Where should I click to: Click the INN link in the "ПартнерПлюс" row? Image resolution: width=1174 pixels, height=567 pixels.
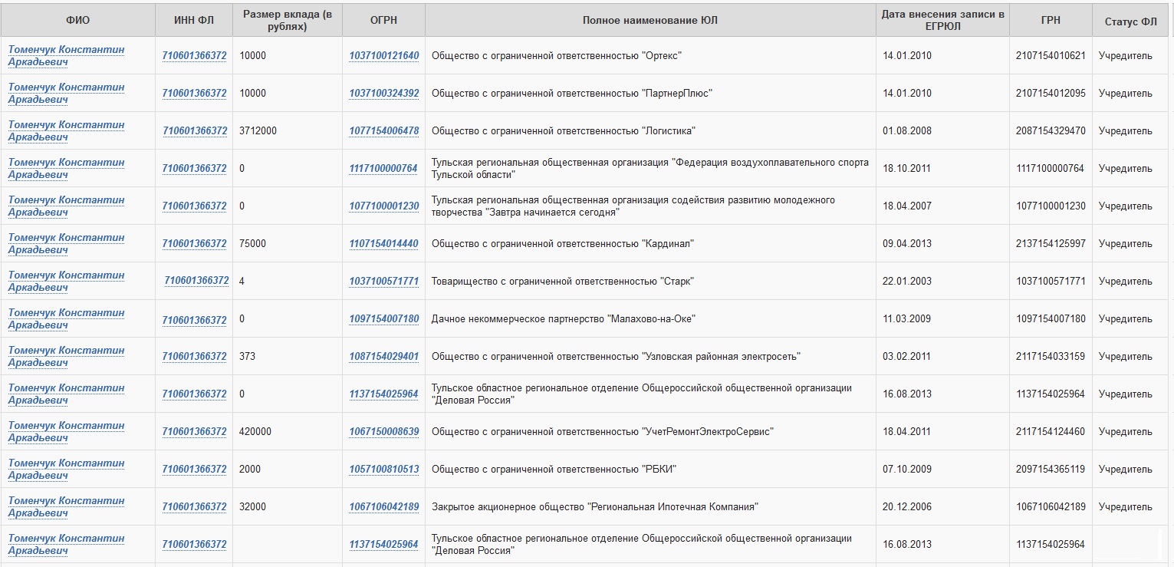click(x=194, y=94)
